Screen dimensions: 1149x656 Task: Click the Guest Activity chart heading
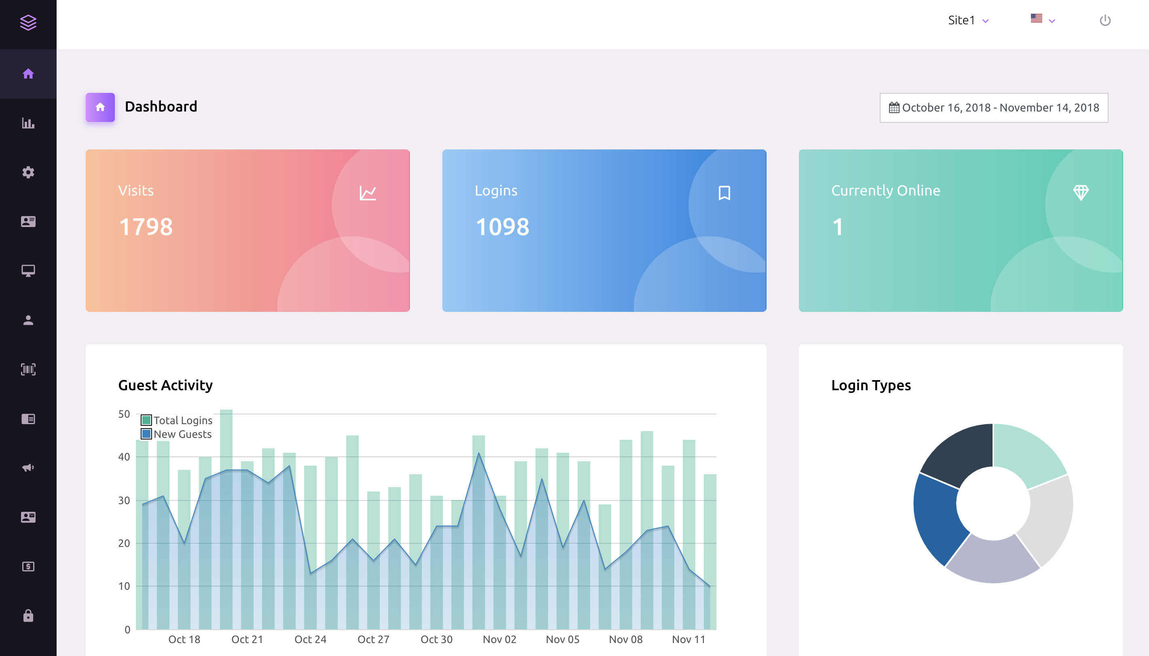(x=165, y=386)
